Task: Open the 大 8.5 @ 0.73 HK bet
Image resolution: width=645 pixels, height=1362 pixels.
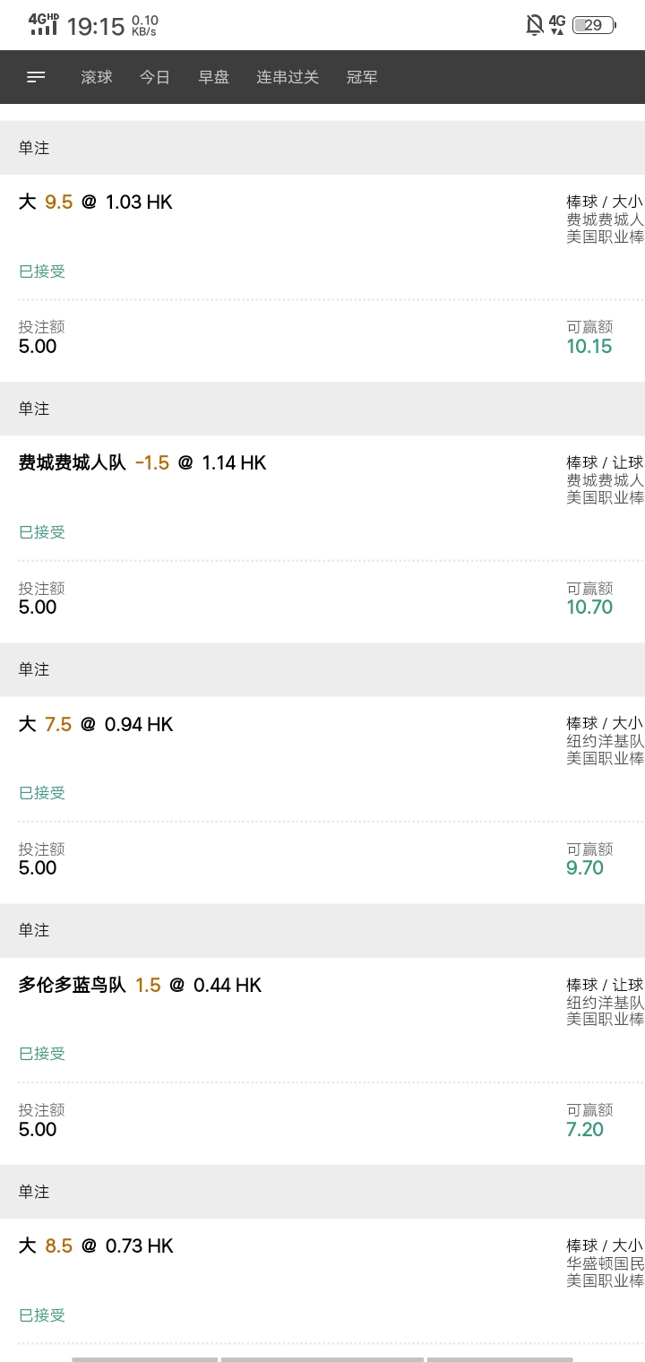Action: (96, 1246)
